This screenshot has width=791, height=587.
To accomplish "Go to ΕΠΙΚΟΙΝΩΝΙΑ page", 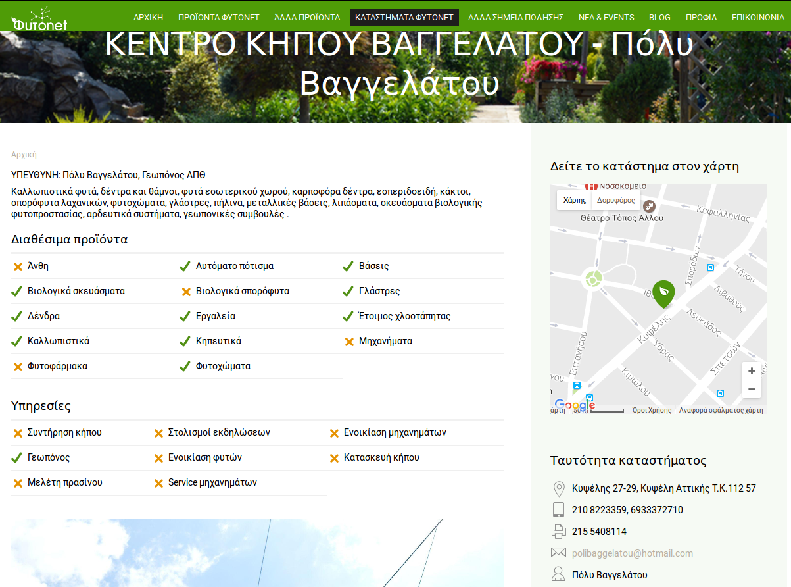I will [757, 18].
